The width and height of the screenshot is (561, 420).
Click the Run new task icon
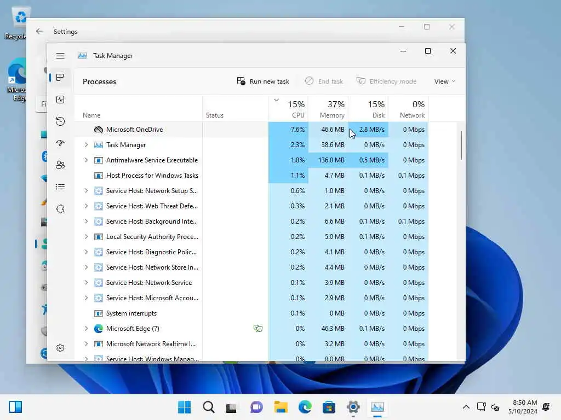[241, 81]
